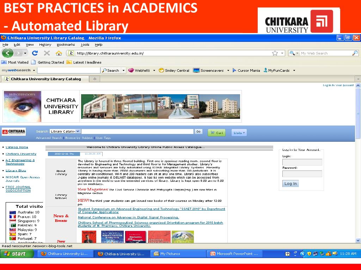
Task: Click the mywebsearch toolbar Search button
Action: click(x=111, y=70)
